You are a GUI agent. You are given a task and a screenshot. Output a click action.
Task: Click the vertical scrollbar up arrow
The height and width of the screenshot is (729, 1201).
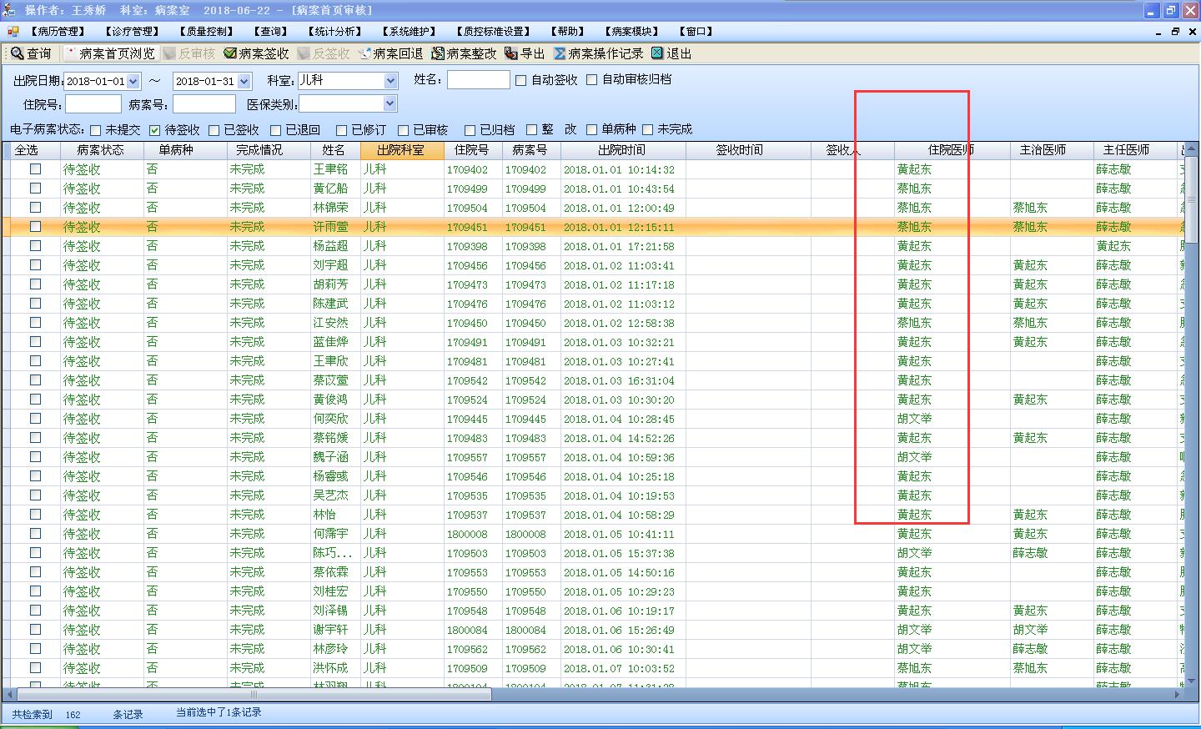click(1190, 149)
